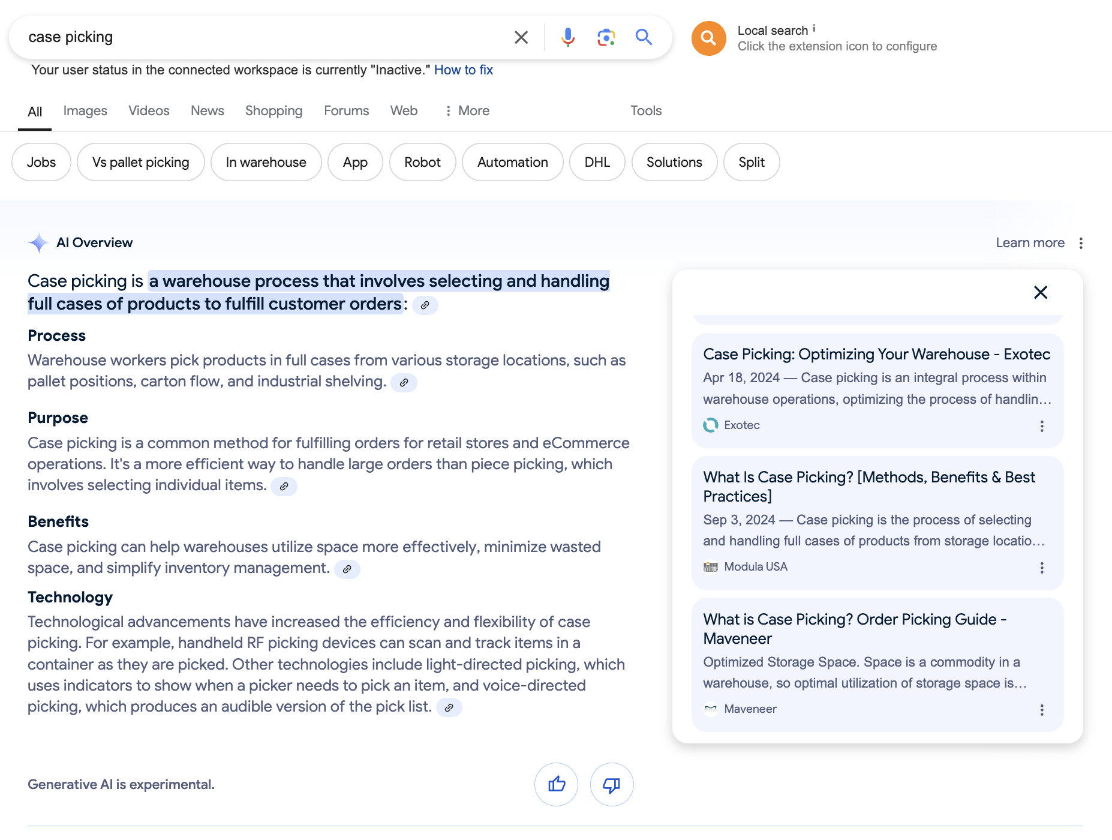Click the orange Local search extension icon
Viewport: 1112px width, 840px height.
(x=708, y=38)
